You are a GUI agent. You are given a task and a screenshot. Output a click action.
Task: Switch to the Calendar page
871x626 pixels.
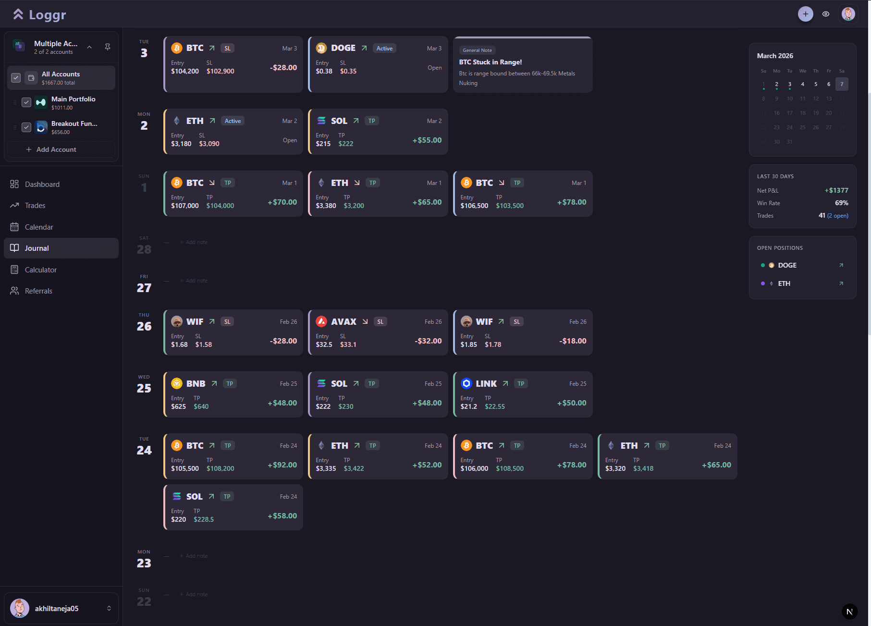(13, 227)
